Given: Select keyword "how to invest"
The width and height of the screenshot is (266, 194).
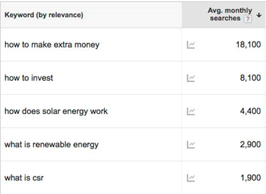Looking at the screenshot, I should (x=29, y=78).
